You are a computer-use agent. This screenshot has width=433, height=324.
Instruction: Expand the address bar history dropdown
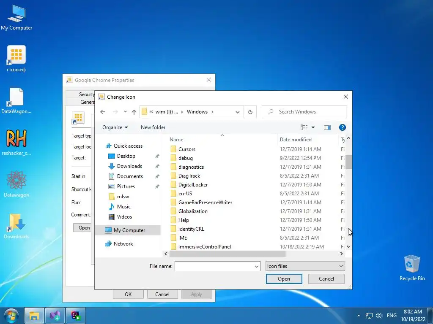click(238, 112)
